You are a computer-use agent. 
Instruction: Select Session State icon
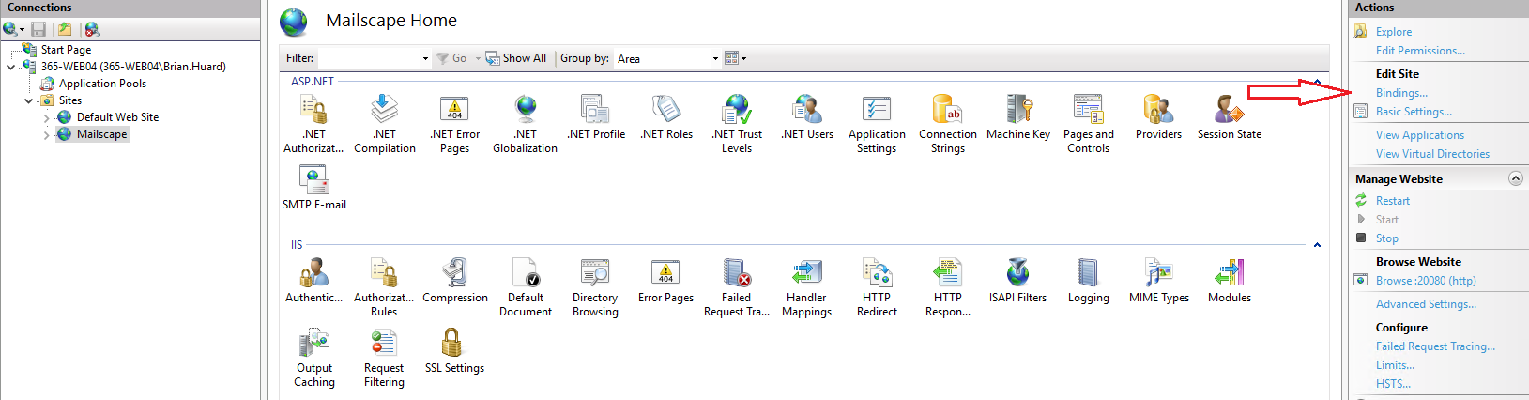pos(1230,116)
